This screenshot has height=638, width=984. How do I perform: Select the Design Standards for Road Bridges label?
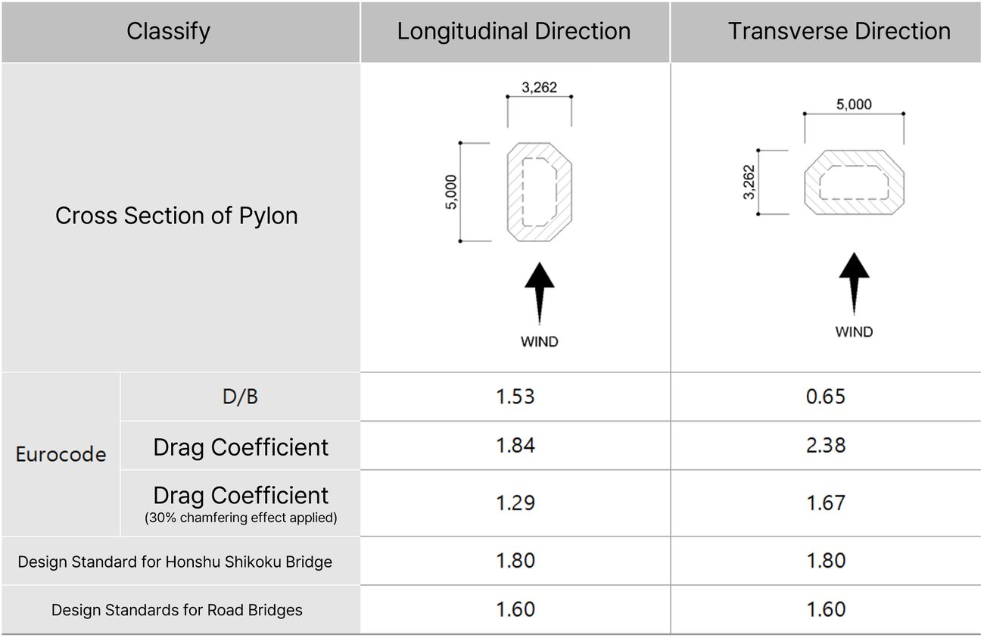pos(177,610)
